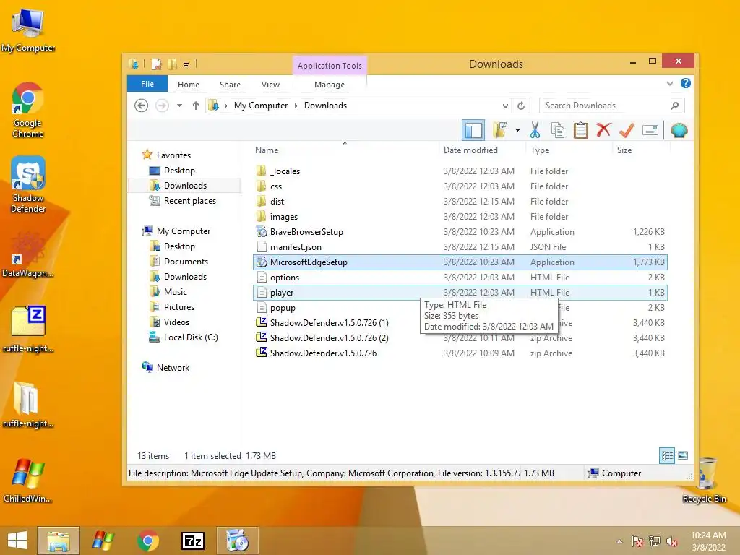This screenshot has width=740, height=555.
Task: Click the muted speaker tray icon
Action: click(672, 541)
